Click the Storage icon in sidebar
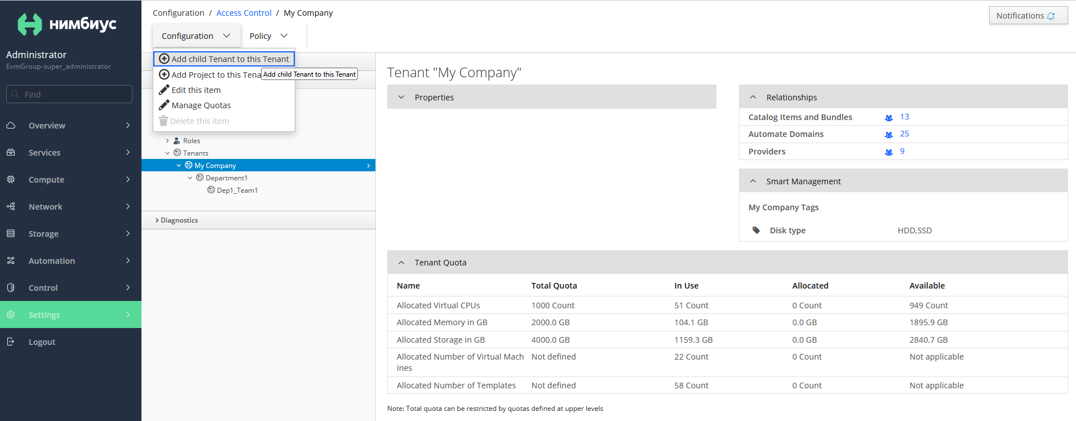Screen dimensions: 1076x421 11,233
